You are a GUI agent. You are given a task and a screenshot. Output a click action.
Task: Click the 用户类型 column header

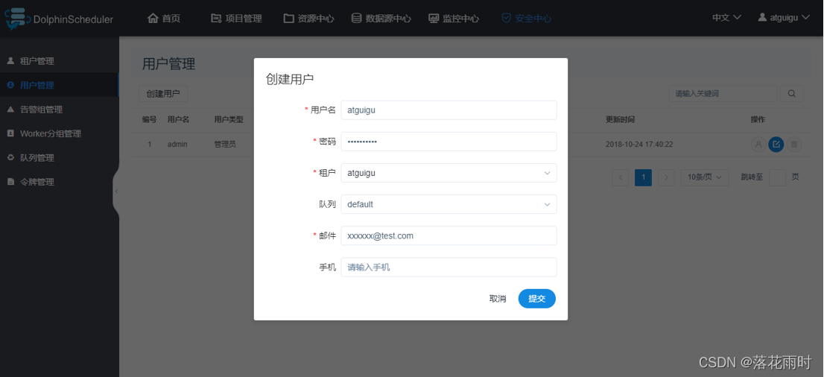229,119
